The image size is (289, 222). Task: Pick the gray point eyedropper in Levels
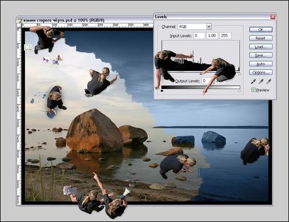(261, 81)
